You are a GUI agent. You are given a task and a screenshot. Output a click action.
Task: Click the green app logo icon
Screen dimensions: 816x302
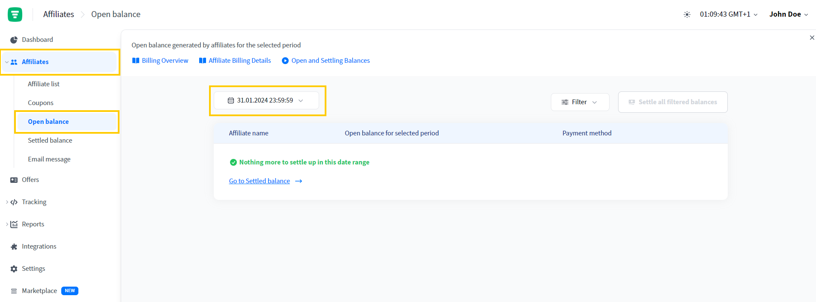click(15, 15)
